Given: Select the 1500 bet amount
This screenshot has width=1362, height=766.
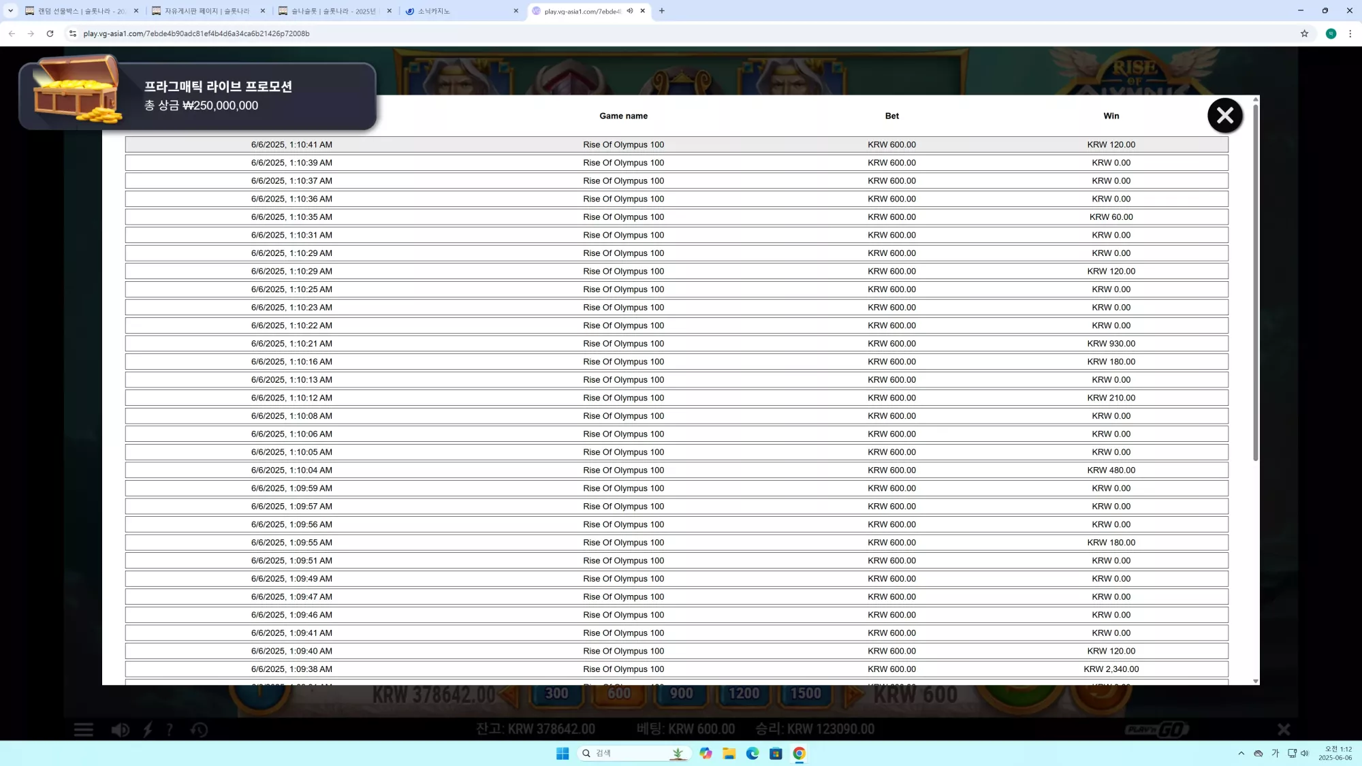Looking at the screenshot, I should click(806, 694).
